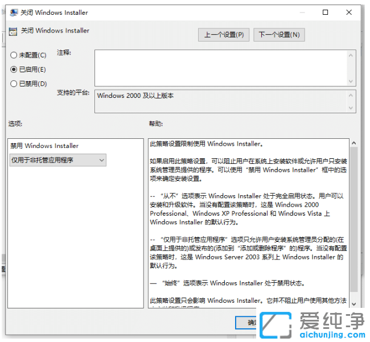This screenshot has width=370, height=342.
Task: Go to previous setting 上一个设置(P)
Action: (224, 35)
